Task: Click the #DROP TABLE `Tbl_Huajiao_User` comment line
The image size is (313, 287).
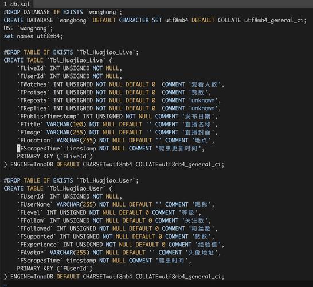Action: tap(71, 180)
